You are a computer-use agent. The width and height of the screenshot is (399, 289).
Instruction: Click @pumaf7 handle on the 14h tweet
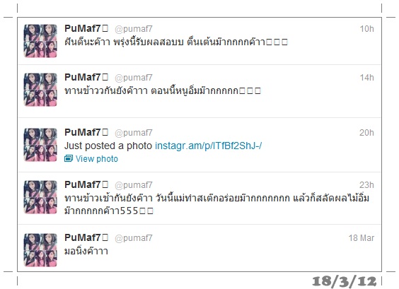click(133, 78)
